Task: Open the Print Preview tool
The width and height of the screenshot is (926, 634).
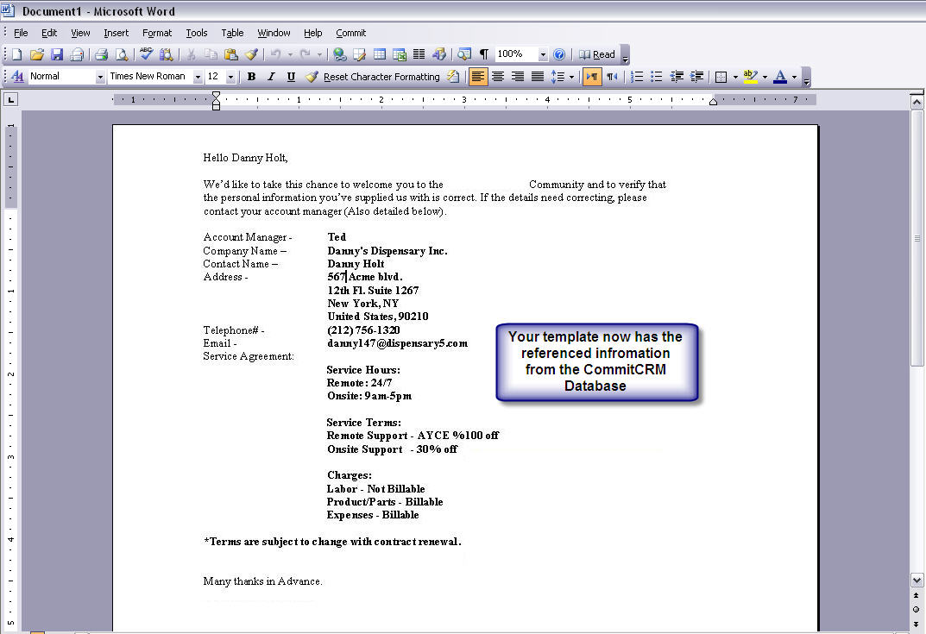Action: point(122,54)
